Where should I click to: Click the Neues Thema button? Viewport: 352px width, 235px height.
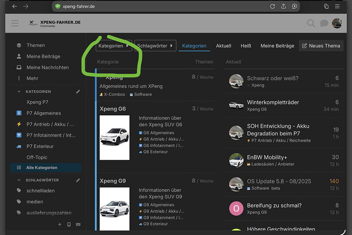(x=321, y=46)
